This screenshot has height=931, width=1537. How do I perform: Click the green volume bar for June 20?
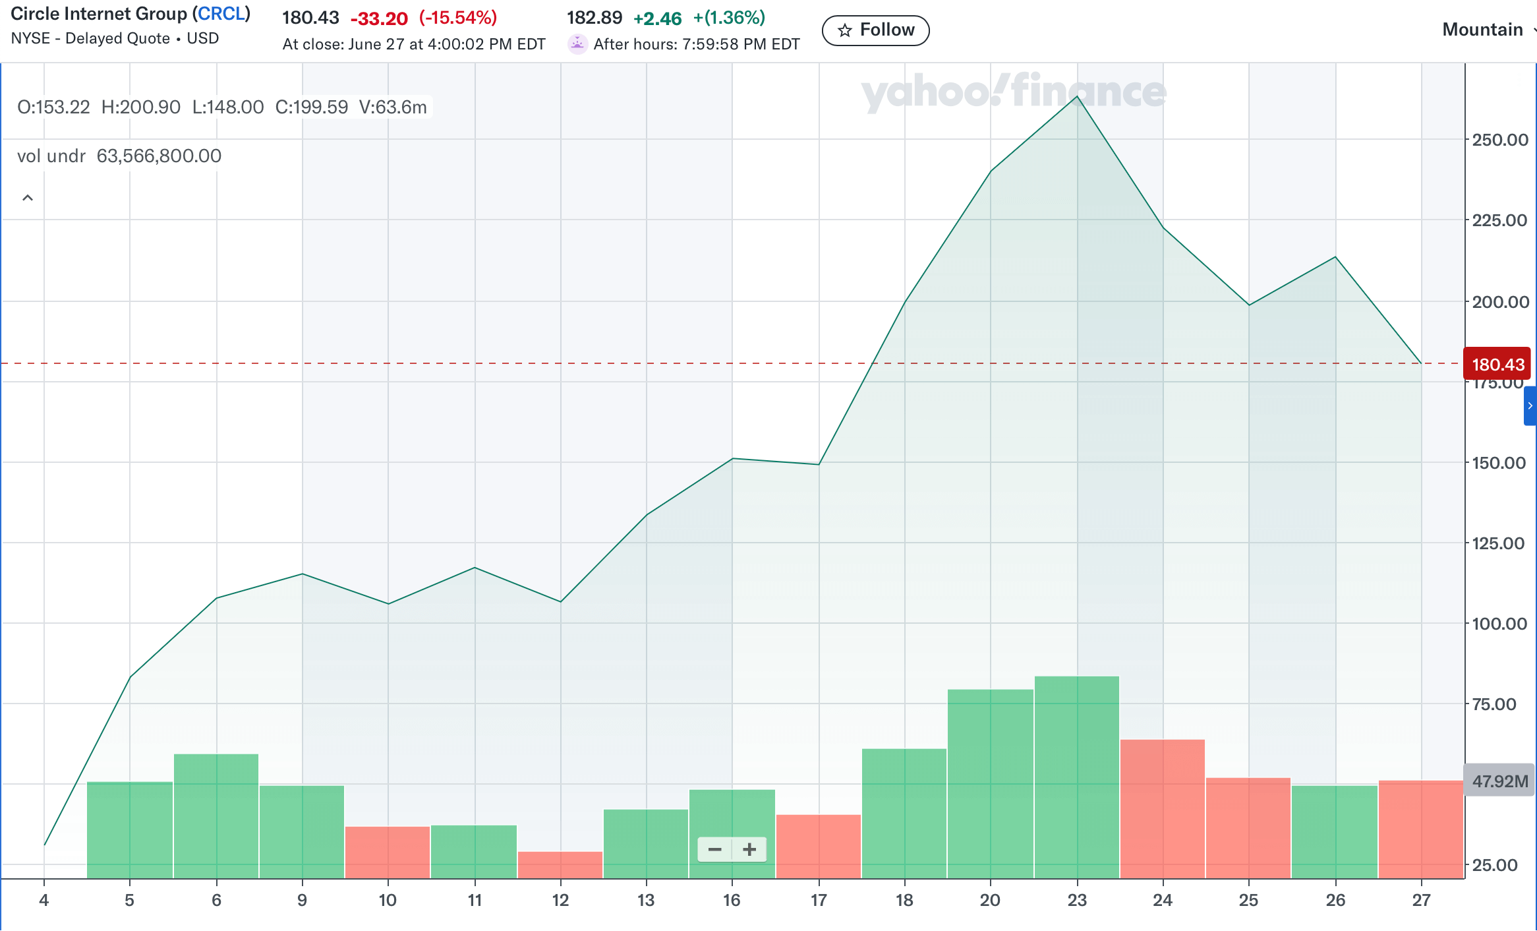pos(991,784)
